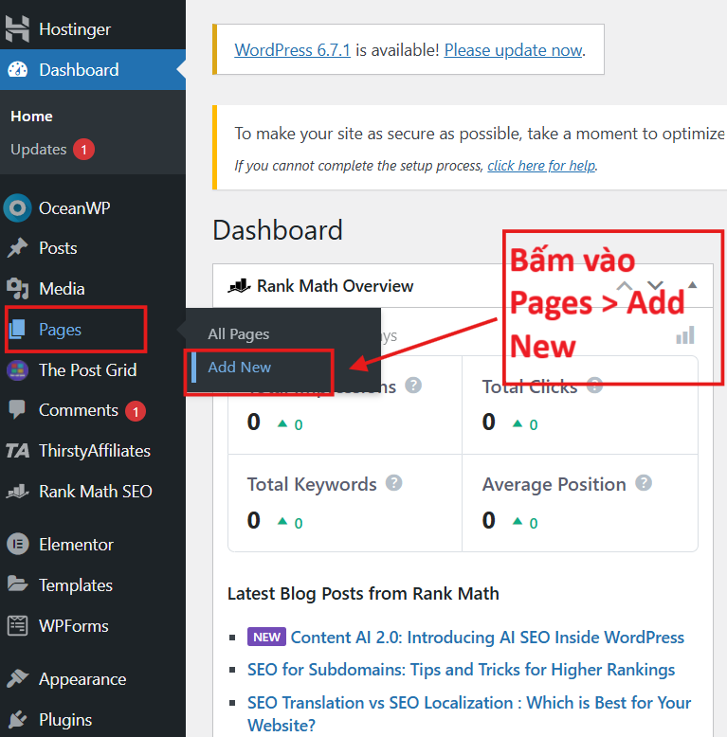The height and width of the screenshot is (737, 727).
Task: Click the Plugins plug icon
Action: (x=17, y=719)
